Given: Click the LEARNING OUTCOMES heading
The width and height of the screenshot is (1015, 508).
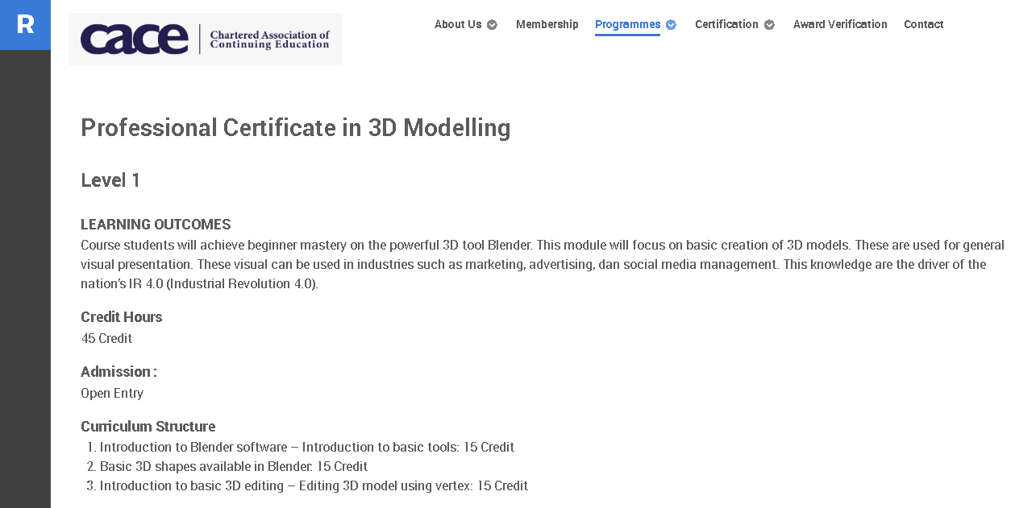Looking at the screenshot, I should pyautogui.click(x=155, y=224).
